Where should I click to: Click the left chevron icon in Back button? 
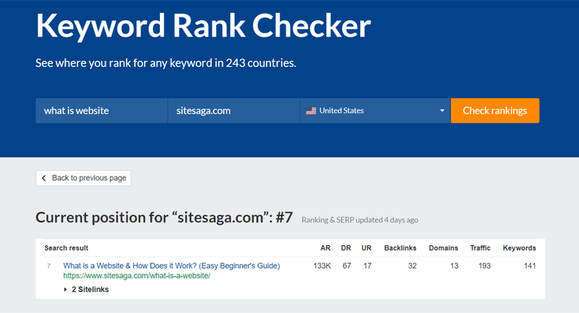click(x=44, y=178)
